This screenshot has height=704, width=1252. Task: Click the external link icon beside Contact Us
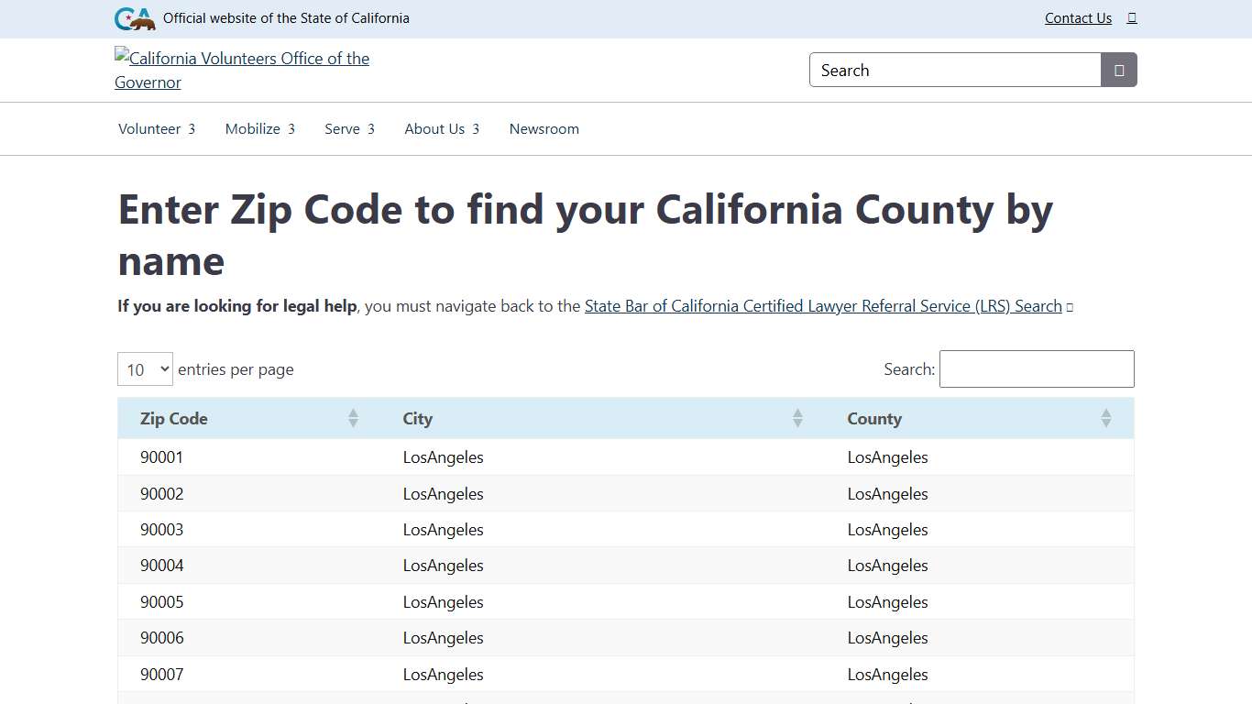pos(1132,18)
